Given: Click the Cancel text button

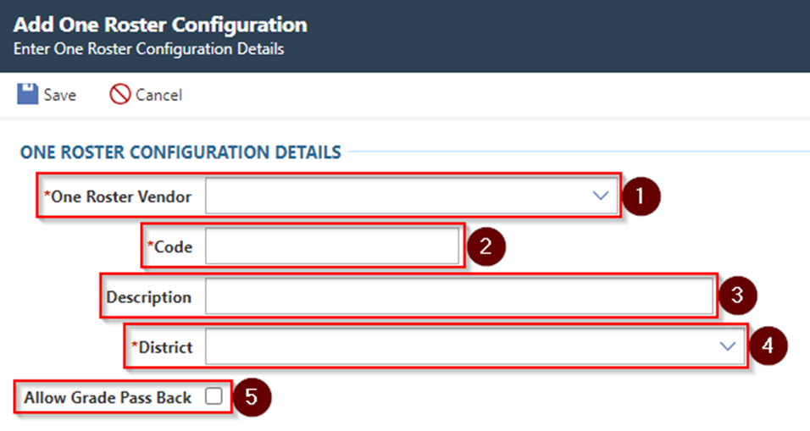Looking at the screenshot, I should tap(158, 95).
